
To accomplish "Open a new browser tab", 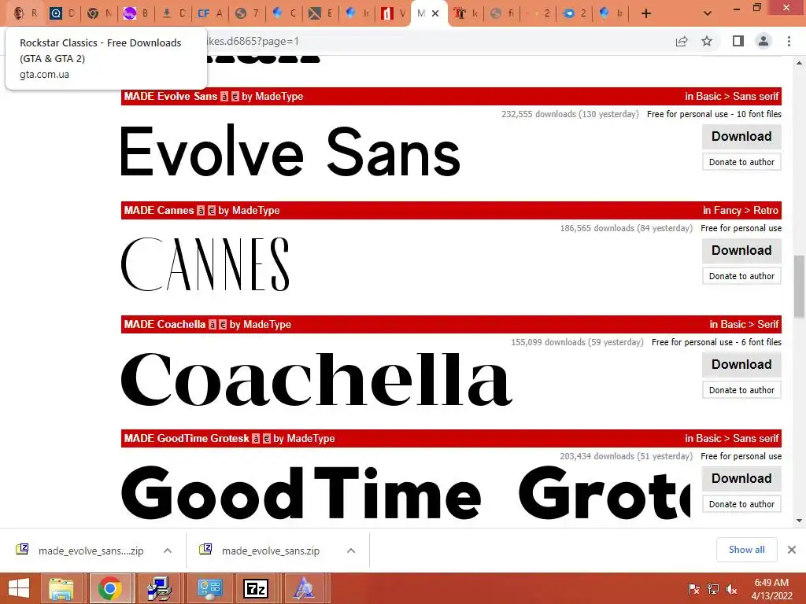I will point(646,13).
